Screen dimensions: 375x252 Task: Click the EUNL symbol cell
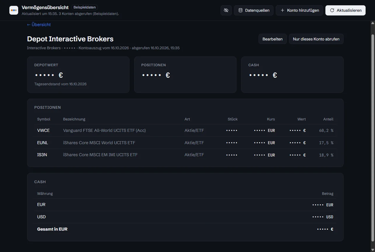[x=42, y=143]
